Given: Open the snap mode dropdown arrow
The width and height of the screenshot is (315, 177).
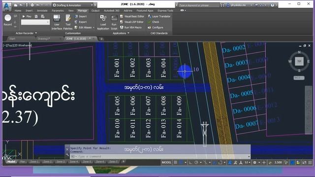Looking at the screenshot, I should click(x=186, y=162).
